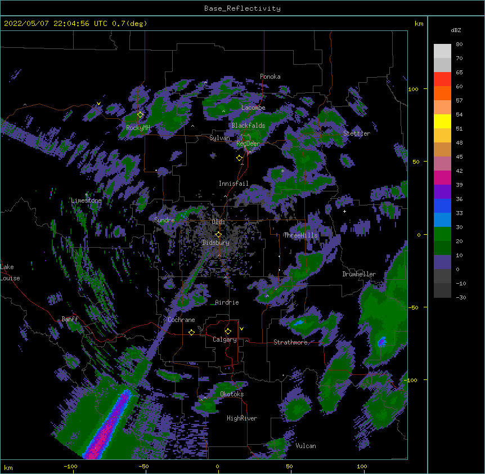Image resolution: width=485 pixels, height=474 pixels.
Task: Click the magenta 42-39 dBZ legend swatch
Action: (442, 177)
